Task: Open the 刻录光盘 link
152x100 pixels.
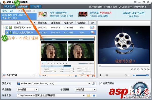Action: [94, 13]
